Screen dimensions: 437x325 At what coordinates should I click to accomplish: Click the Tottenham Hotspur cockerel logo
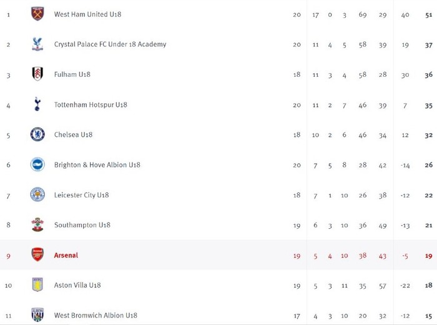coord(37,104)
